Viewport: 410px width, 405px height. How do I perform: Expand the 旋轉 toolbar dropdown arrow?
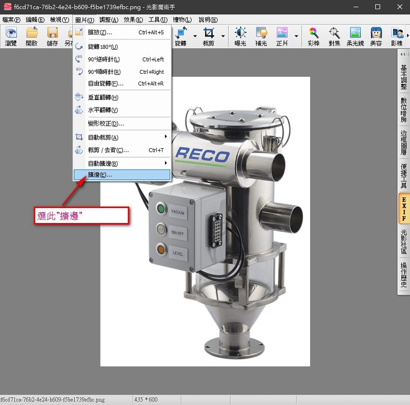pos(195,36)
